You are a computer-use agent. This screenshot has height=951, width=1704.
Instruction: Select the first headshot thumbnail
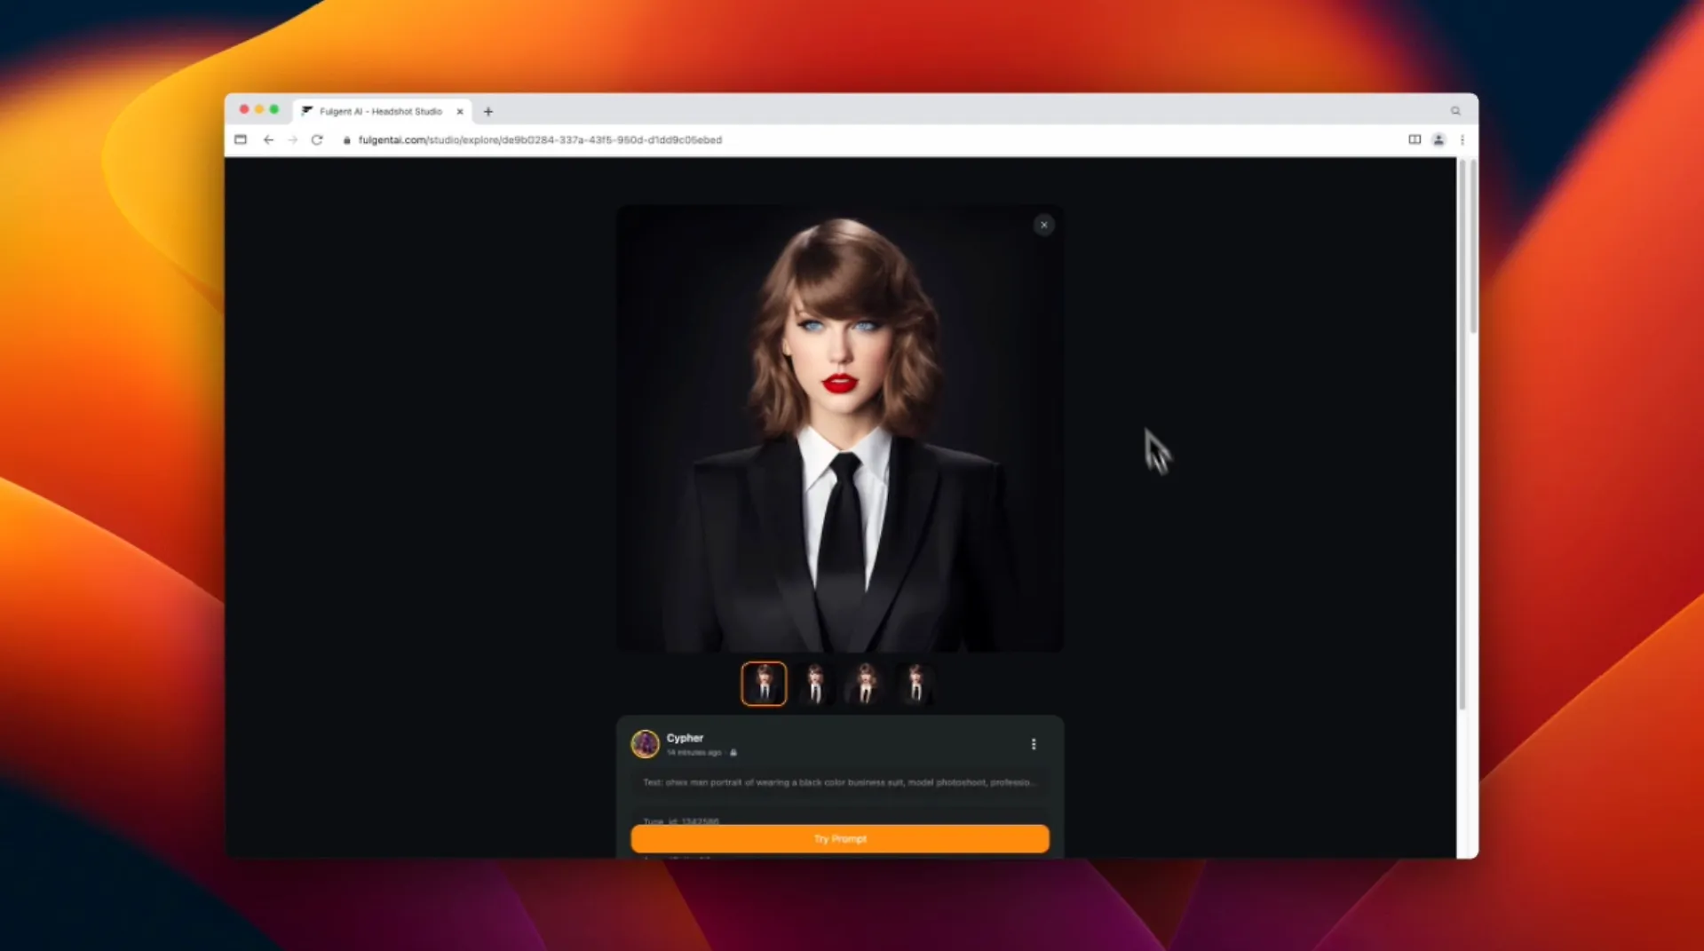tap(764, 684)
